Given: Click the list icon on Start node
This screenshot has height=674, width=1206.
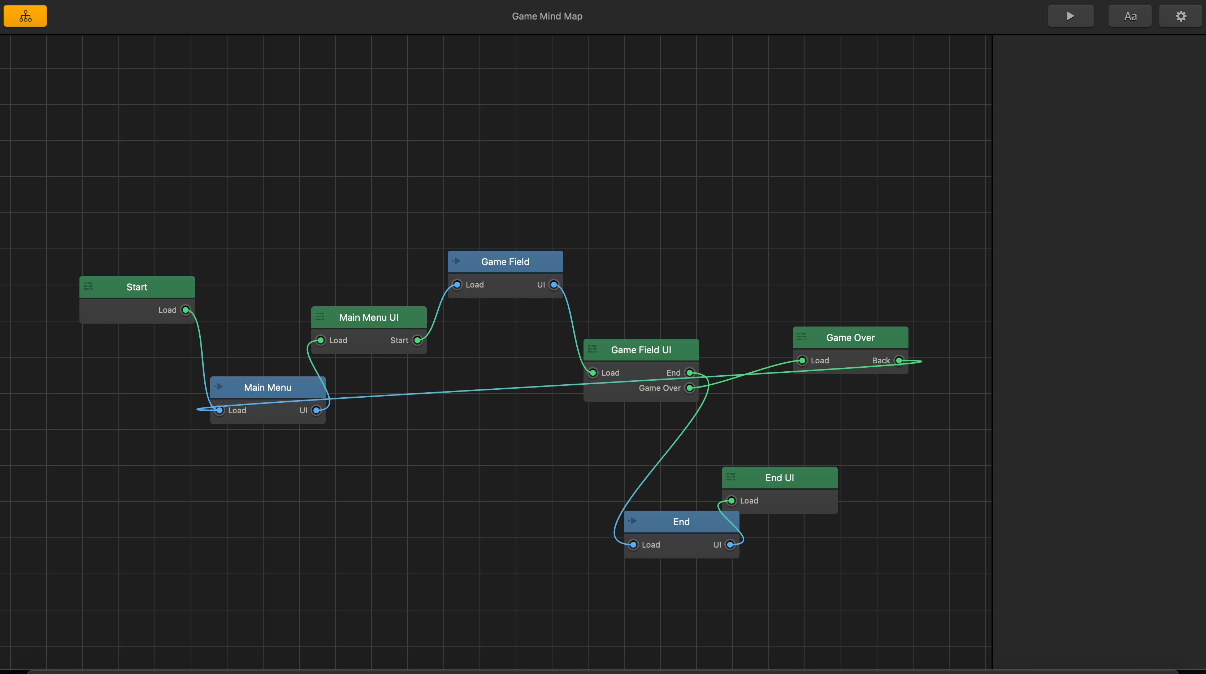Looking at the screenshot, I should (88, 286).
